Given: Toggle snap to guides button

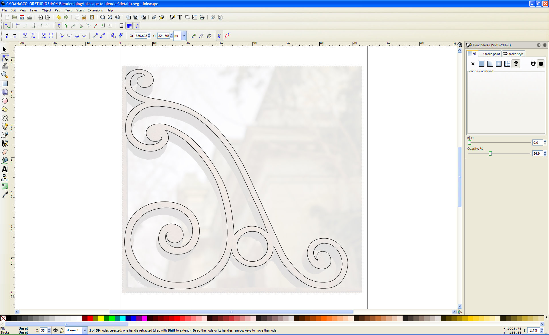Looking at the screenshot, I should (137, 26).
